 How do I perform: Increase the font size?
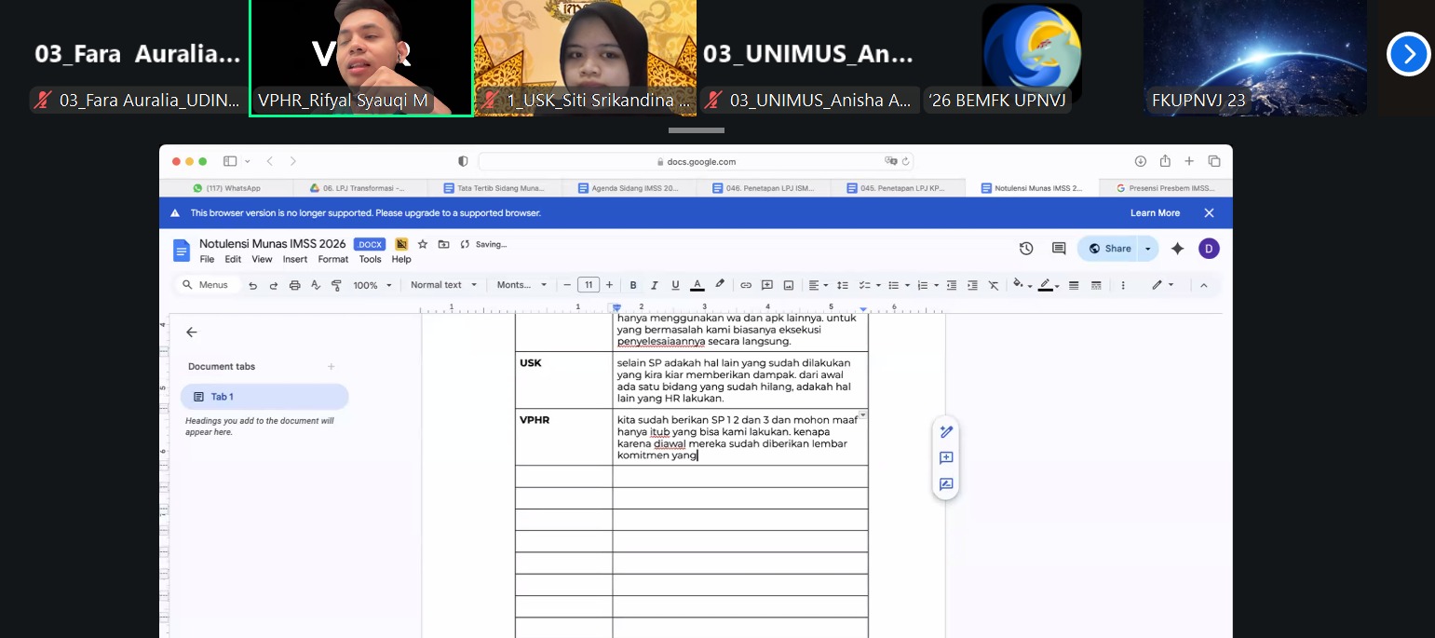pyautogui.click(x=609, y=285)
